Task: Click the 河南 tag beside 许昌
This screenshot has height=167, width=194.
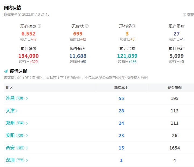Action: [x=20, y=98]
